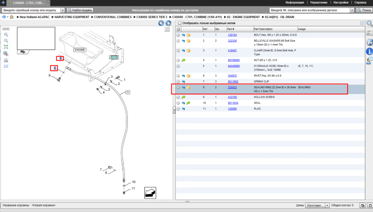
Task: Open part number 418407 link
Action: tap(232, 51)
